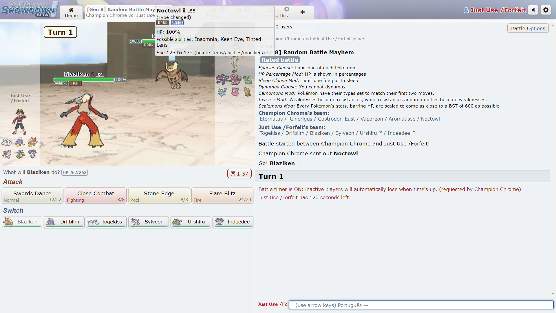The width and height of the screenshot is (556, 313).
Task: Click the chat log scrollbar up arrow
Action: coord(553,26)
